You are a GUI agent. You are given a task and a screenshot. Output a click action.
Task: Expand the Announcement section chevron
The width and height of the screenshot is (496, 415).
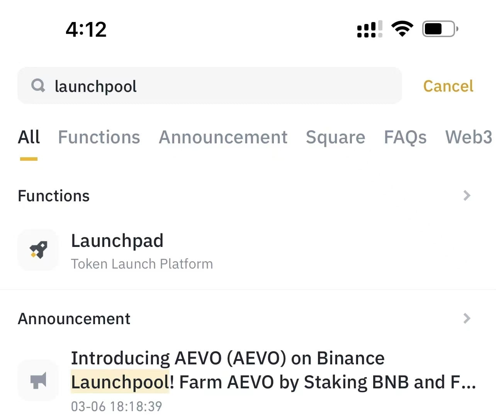click(x=467, y=318)
